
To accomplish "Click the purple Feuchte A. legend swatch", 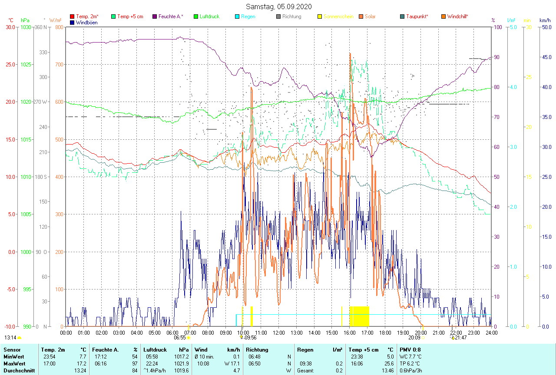I will click(x=155, y=17).
